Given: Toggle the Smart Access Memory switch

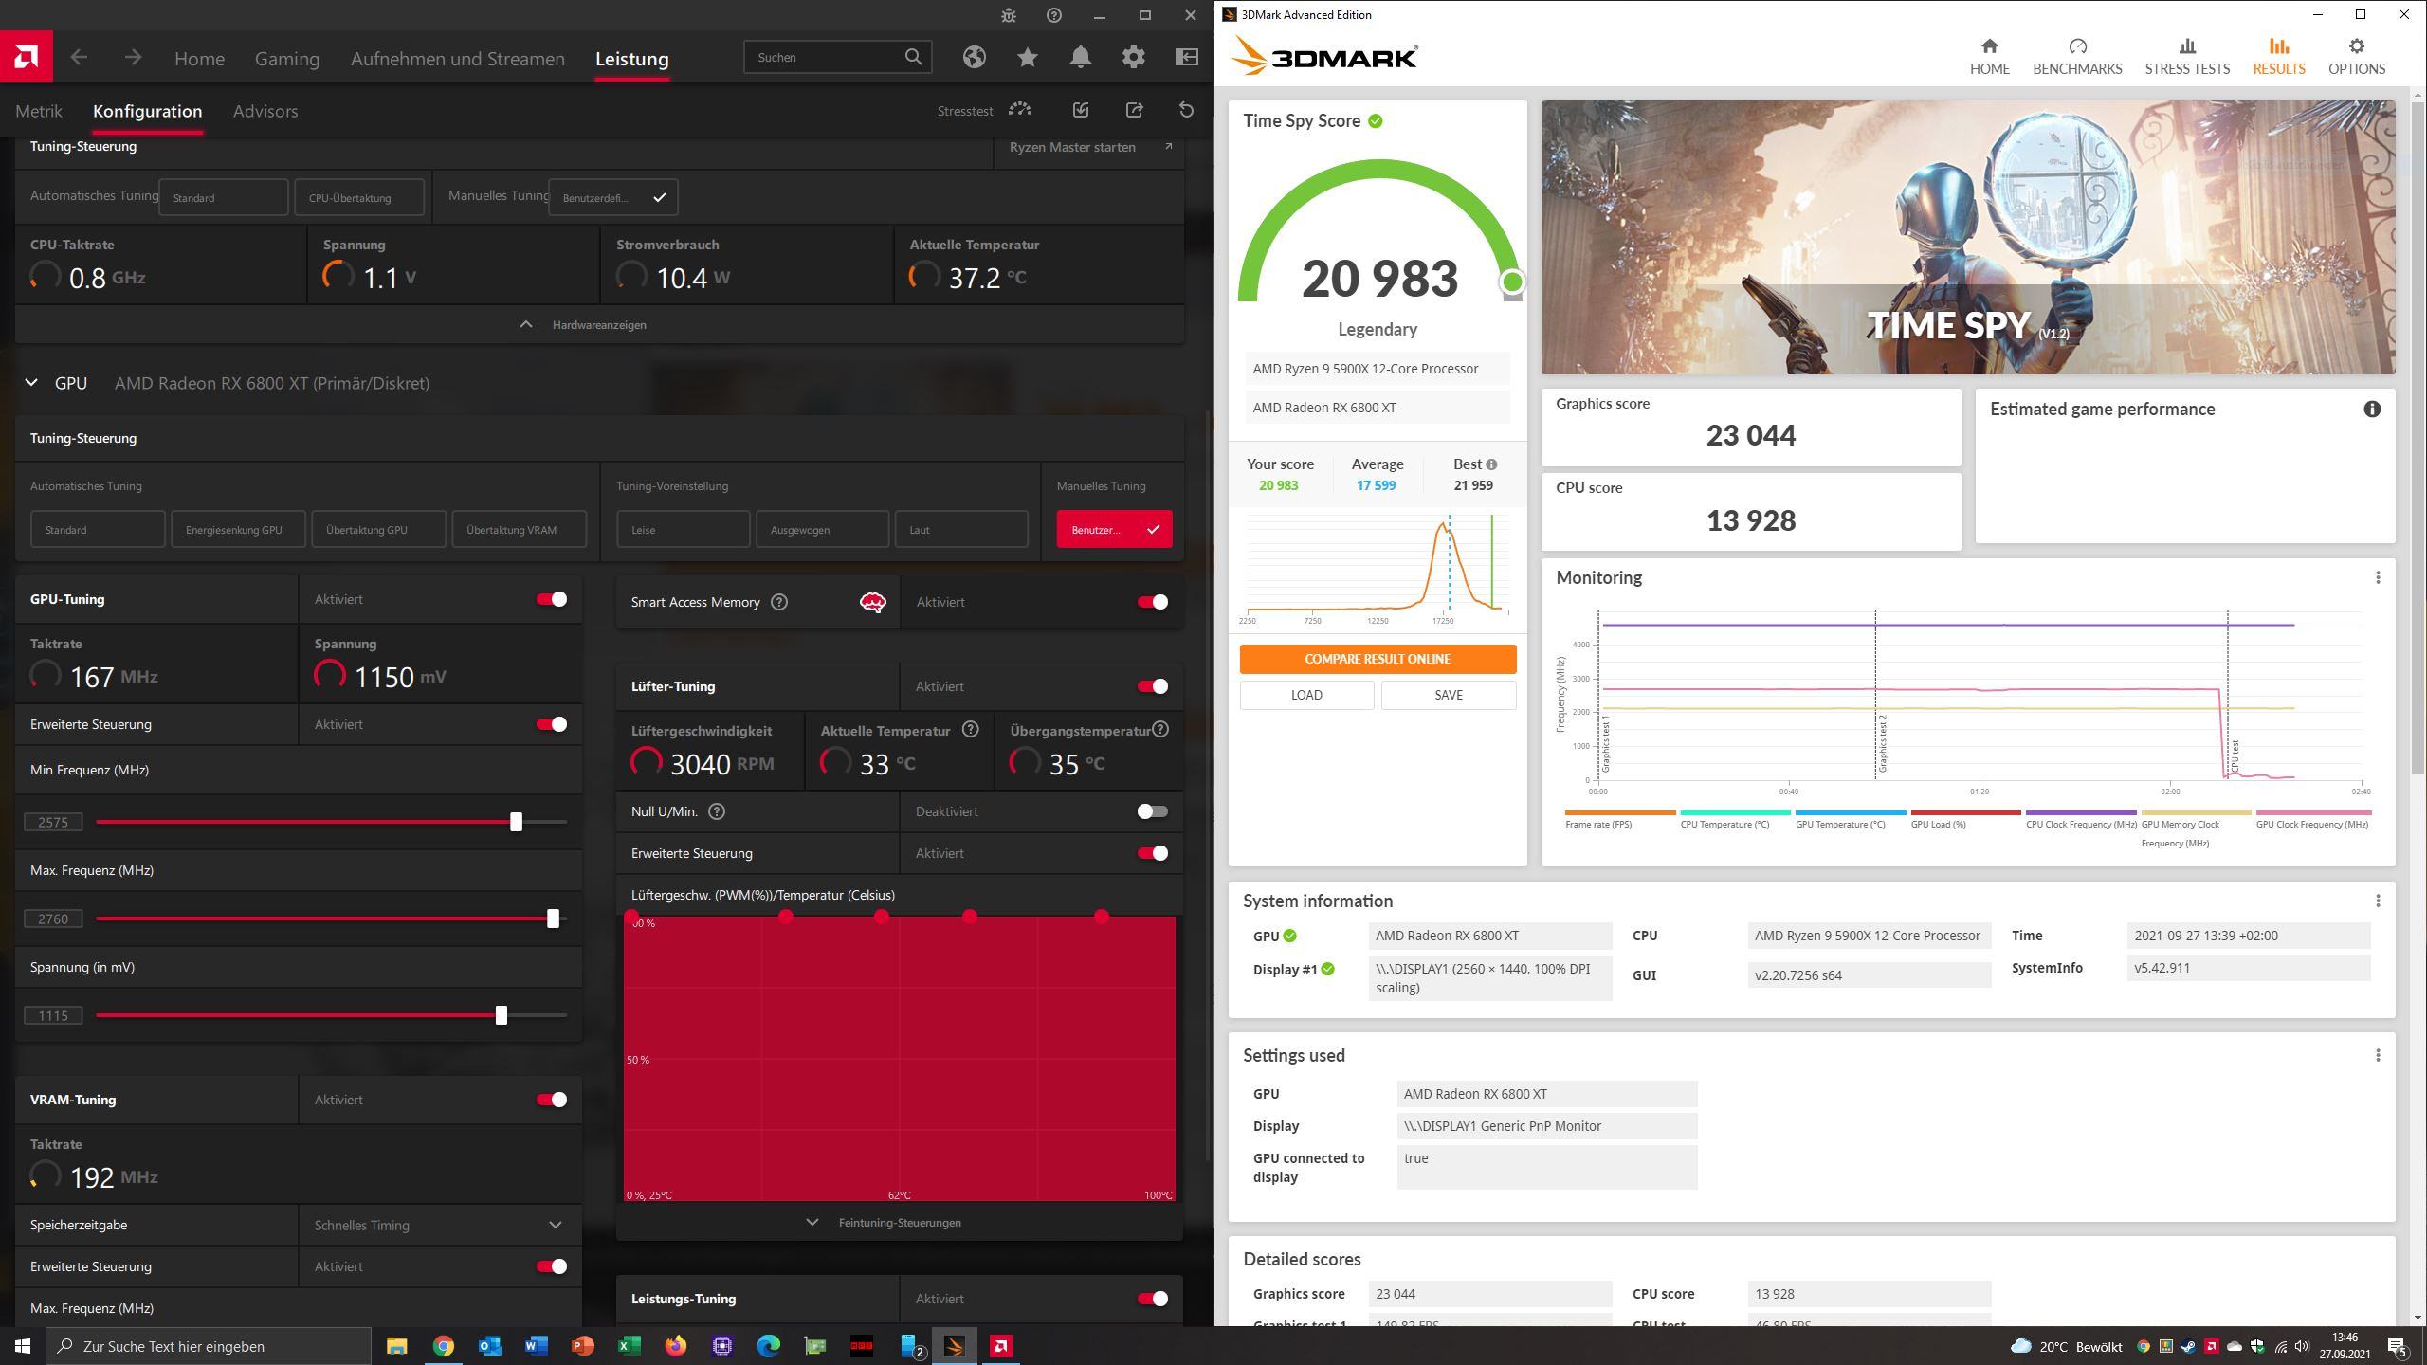Looking at the screenshot, I should 1152,602.
